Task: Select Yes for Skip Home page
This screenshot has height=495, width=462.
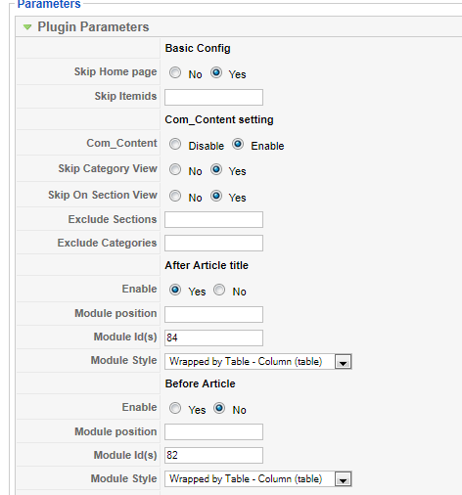Action: [x=216, y=72]
